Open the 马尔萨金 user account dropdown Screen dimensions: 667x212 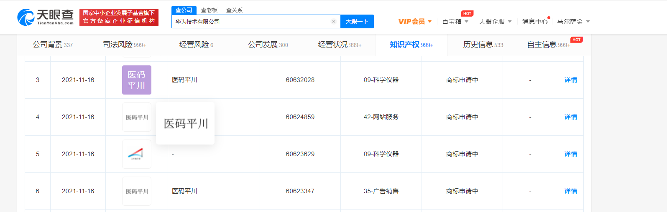(573, 21)
